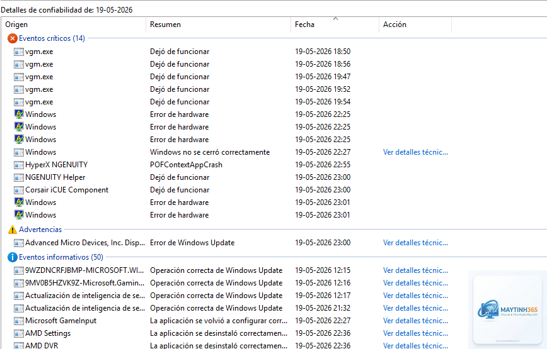The height and width of the screenshot is (349, 547).
Task: Click the date 19-05-2026 21:32
Action: tap(323, 308)
